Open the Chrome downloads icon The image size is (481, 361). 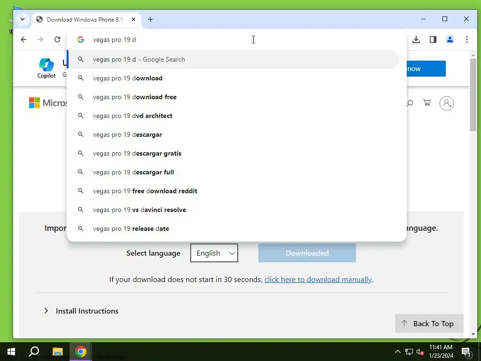416,39
